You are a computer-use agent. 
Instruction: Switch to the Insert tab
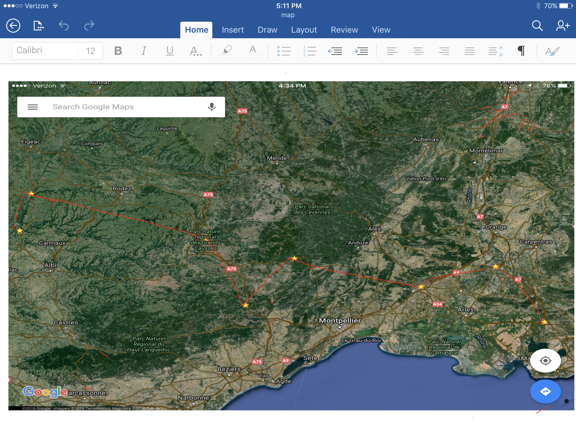pyautogui.click(x=233, y=30)
